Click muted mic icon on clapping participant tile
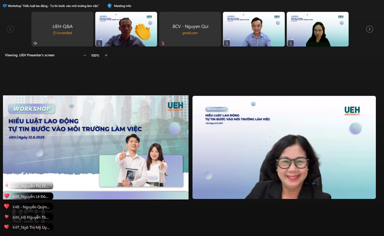This screenshot has height=236, width=384. click(99, 43)
